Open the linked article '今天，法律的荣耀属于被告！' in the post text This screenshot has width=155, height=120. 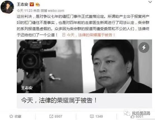click(91, 35)
